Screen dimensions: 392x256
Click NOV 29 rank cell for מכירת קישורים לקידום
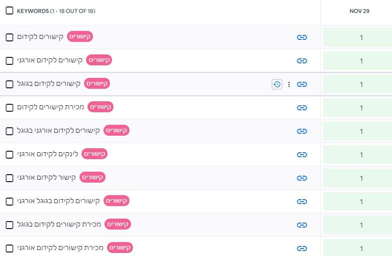point(357,108)
